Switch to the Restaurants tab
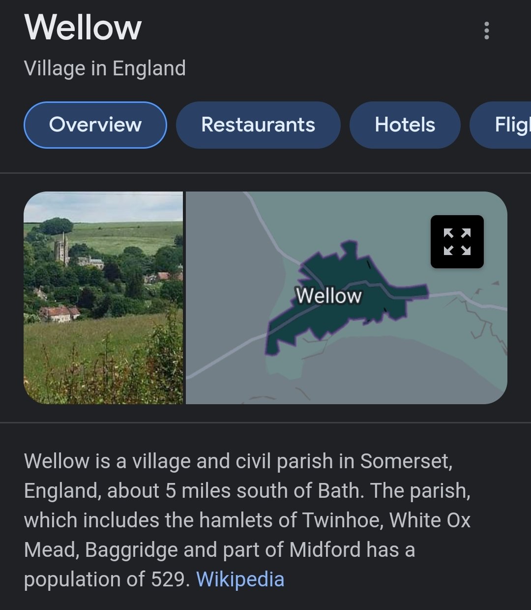The image size is (531, 610). [258, 125]
